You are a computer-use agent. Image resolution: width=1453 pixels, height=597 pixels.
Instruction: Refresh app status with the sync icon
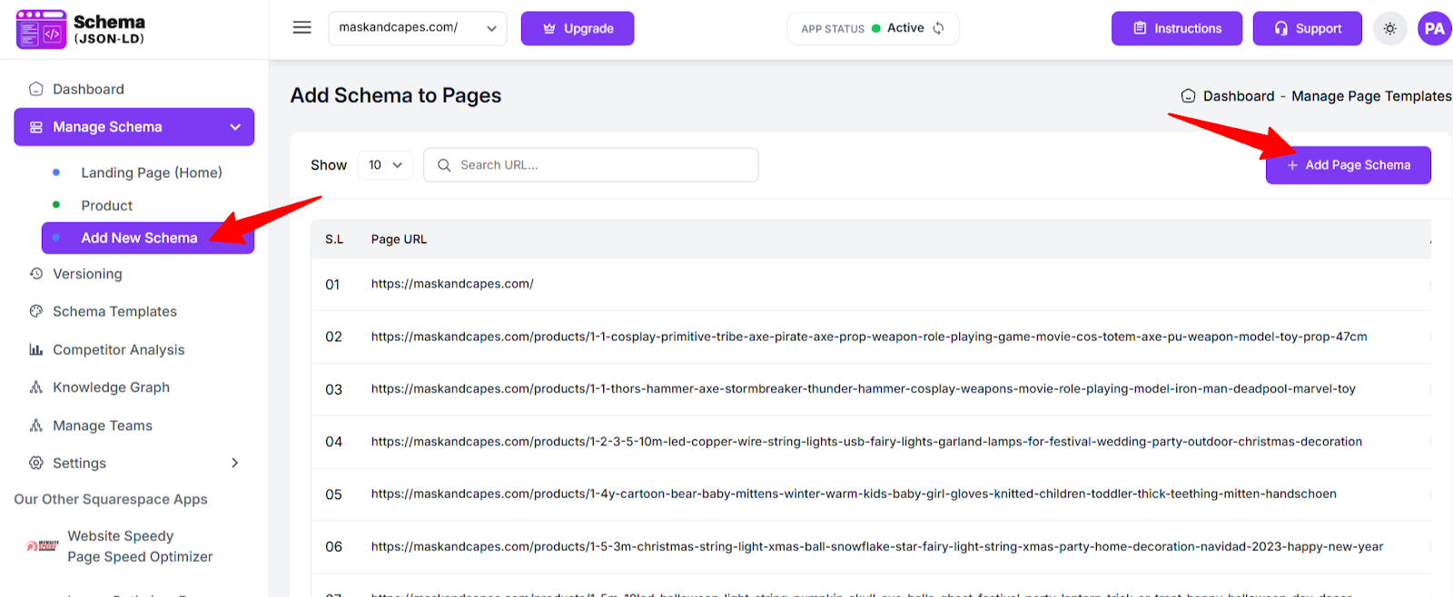tap(938, 28)
